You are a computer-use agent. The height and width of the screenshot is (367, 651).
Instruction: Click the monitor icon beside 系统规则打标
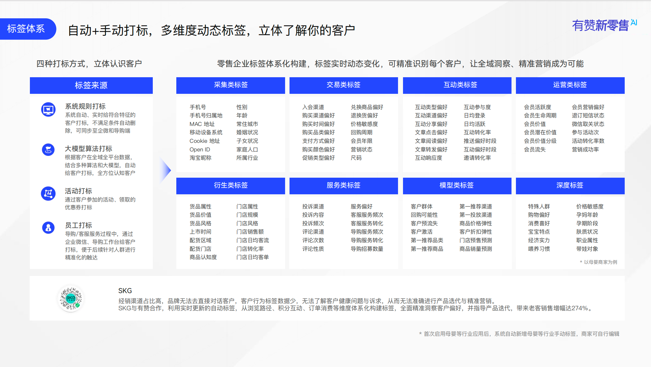(x=48, y=109)
